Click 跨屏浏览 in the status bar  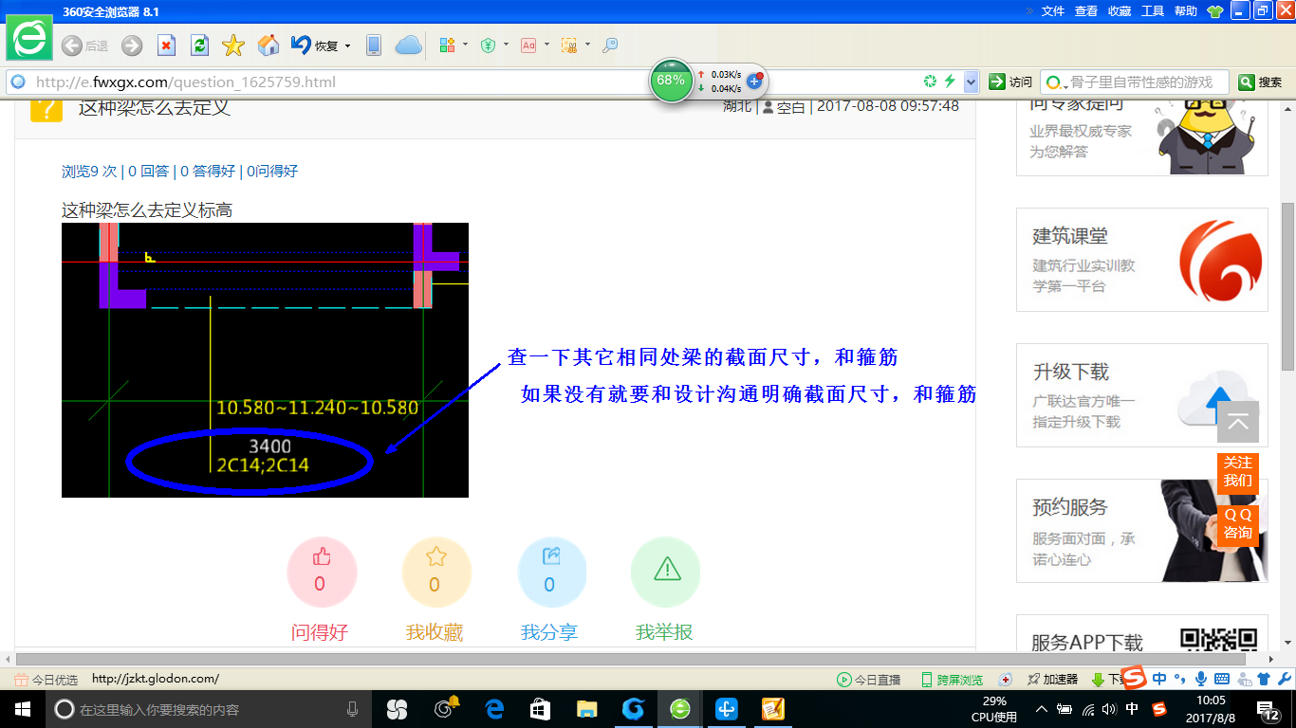click(x=952, y=680)
